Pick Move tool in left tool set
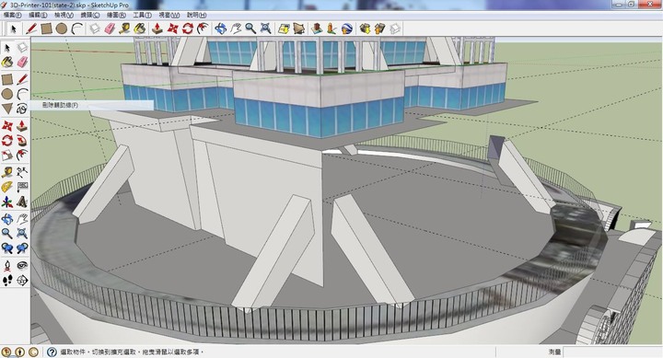This screenshot has height=358, width=663. pyautogui.click(x=7, y=125)
